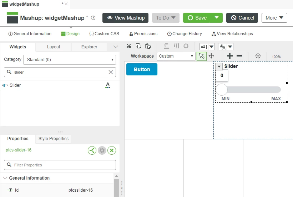The image size is (293, 197).
Task: Click the slider handle thumb
Action: click(x=222, y=90)
